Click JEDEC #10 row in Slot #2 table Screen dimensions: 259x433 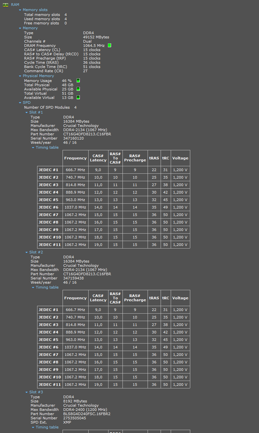[114, 377]
